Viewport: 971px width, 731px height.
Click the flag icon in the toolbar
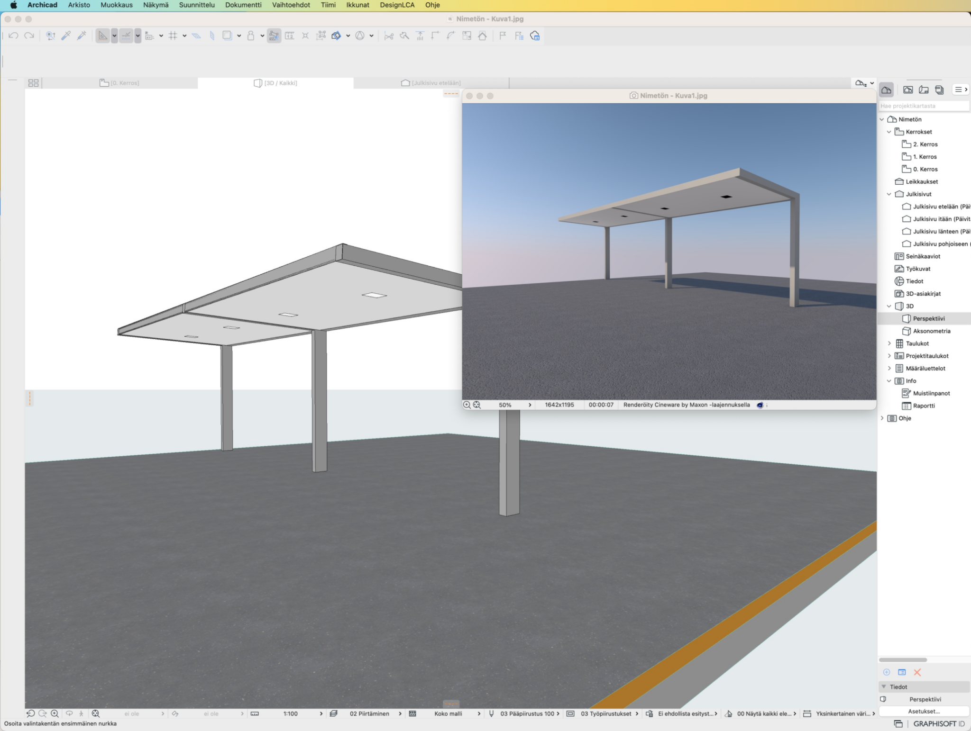503,36
